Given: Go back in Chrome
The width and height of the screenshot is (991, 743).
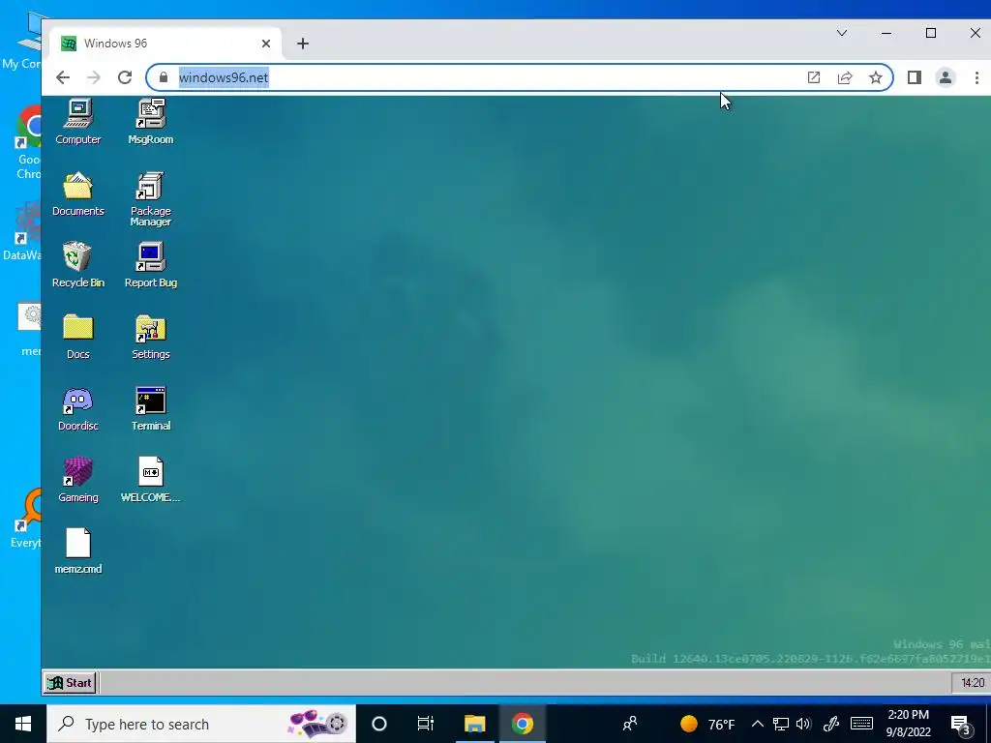Looking at the screenshot, I should [x=63, y=77].
